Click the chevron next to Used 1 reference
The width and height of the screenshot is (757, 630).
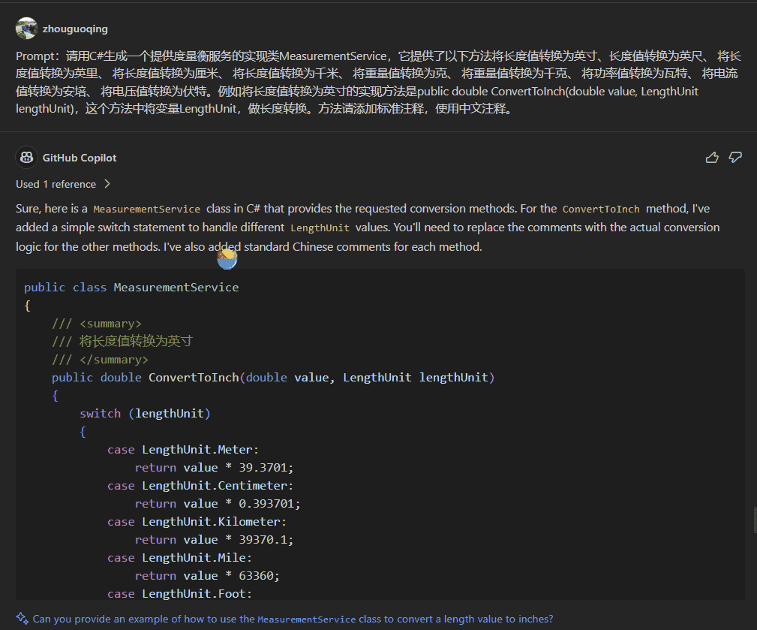pos(107,184)
